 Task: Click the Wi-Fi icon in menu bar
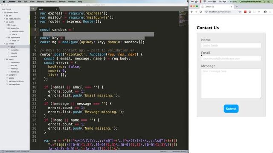tap(205, 2)
